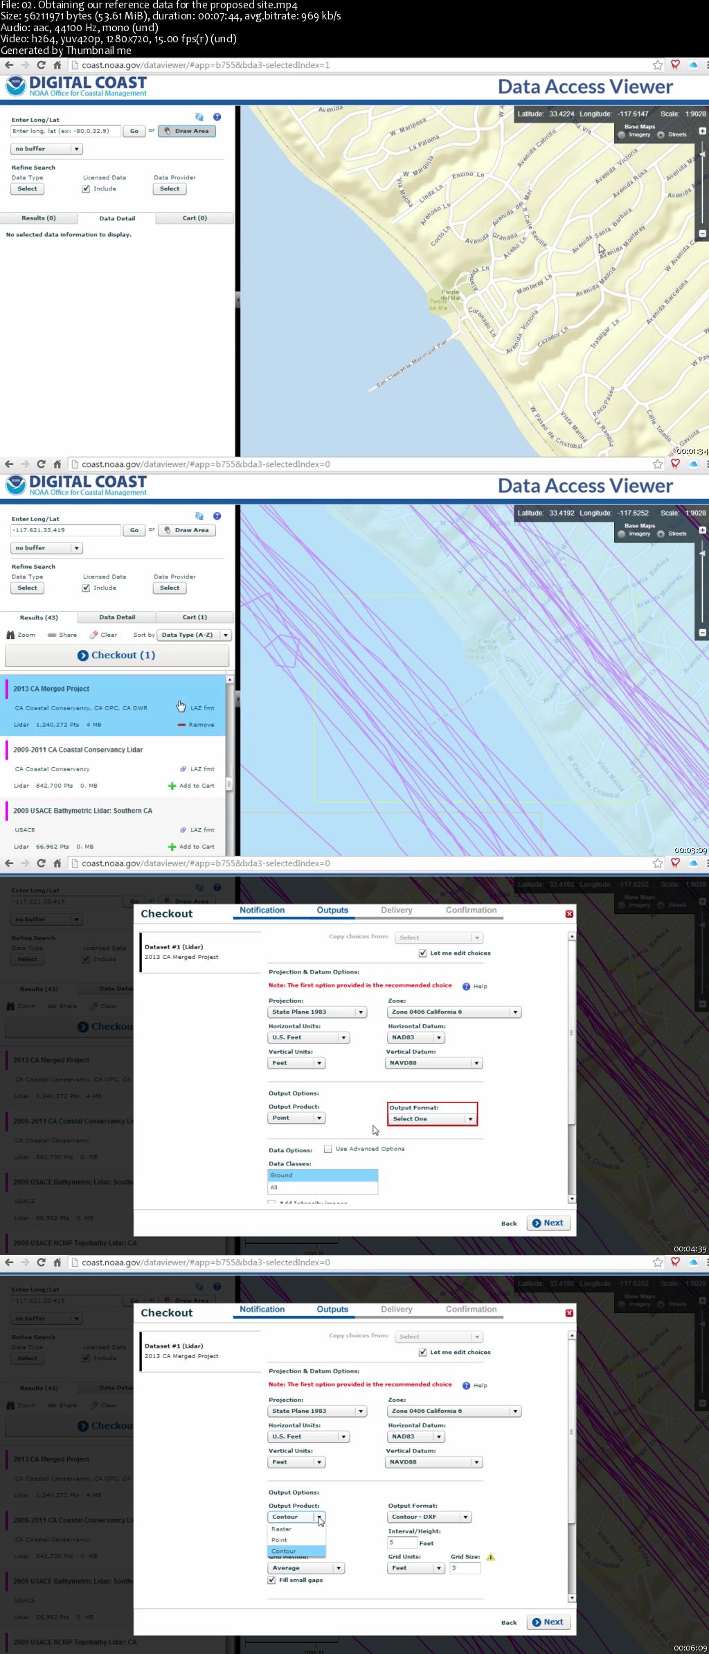Close Checkout dialog in 00:04:39 frame
The height and width of the screenshot is (1654, 709).
(569, 914)
